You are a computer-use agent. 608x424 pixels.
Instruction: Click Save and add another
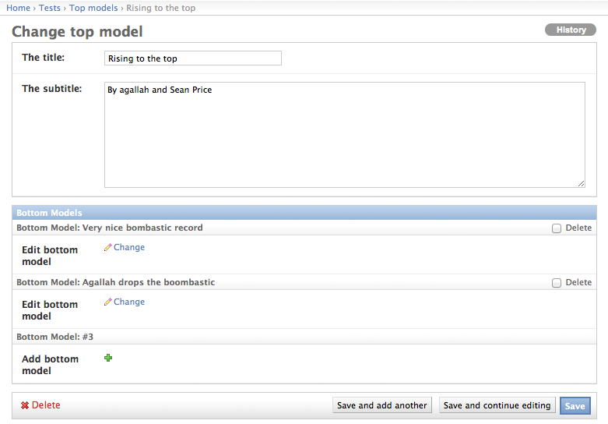click(x=382, y=405)
